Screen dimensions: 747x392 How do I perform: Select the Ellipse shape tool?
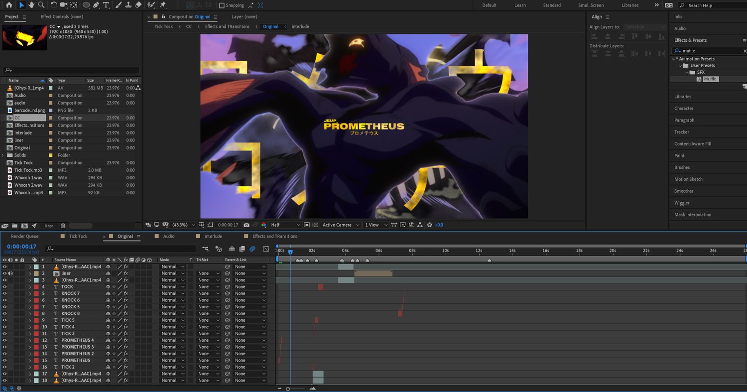coord(86,5)
